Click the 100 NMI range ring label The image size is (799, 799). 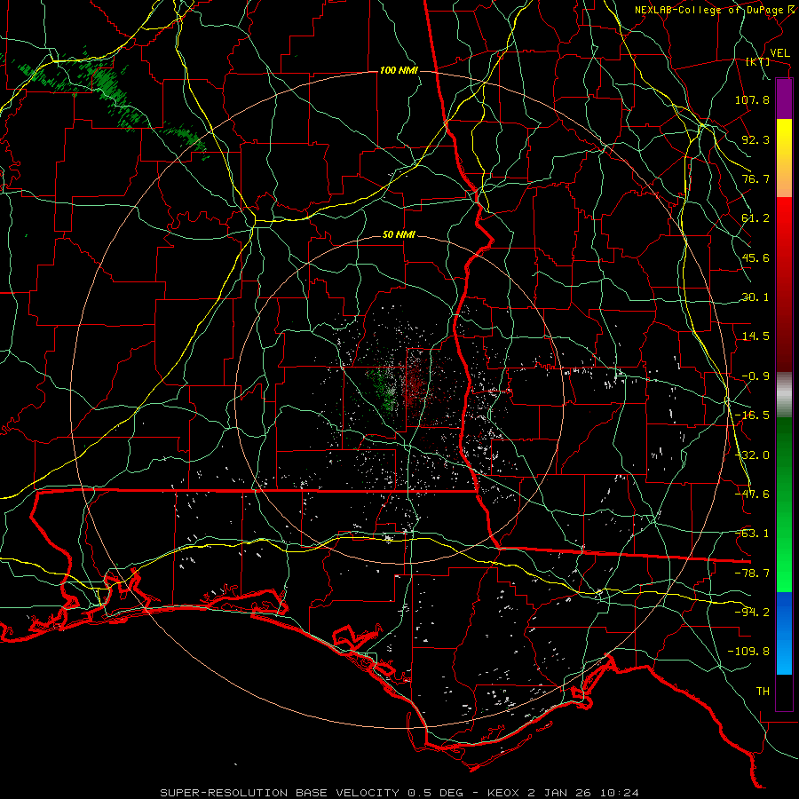pos(399,70)
